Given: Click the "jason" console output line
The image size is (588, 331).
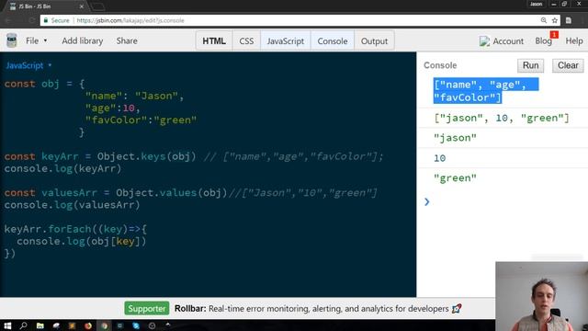Looking at the screenshot, I should (x=456, y=138).
